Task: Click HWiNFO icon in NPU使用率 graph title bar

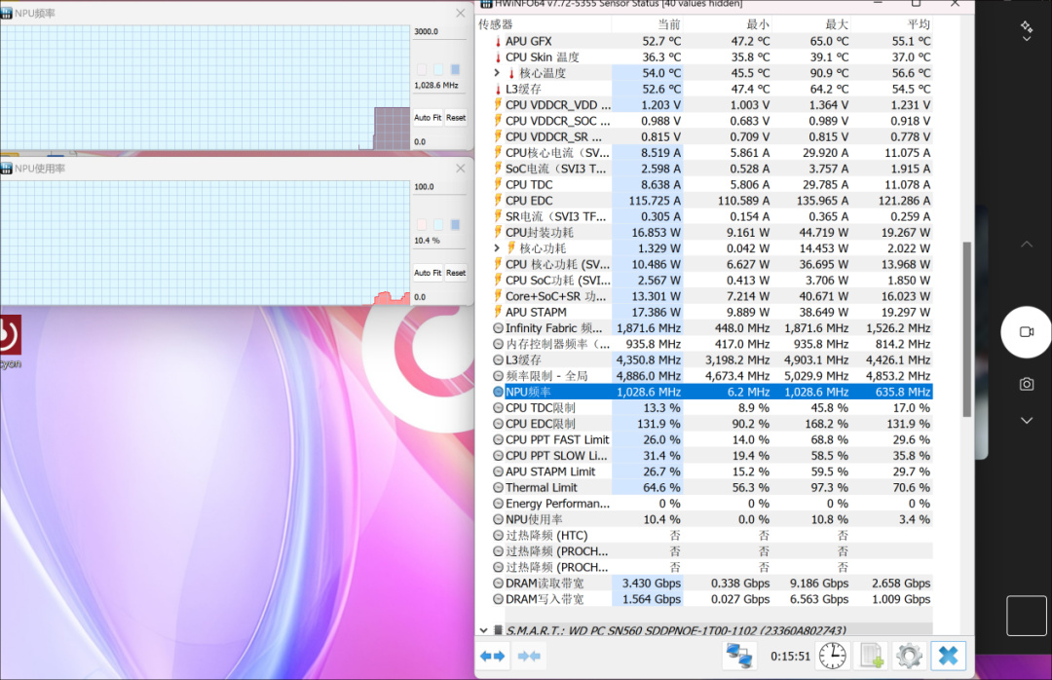Action: click(x=6, y=169)
